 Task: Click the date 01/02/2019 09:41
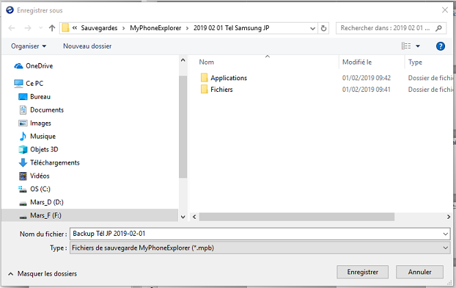pos(366,89)
